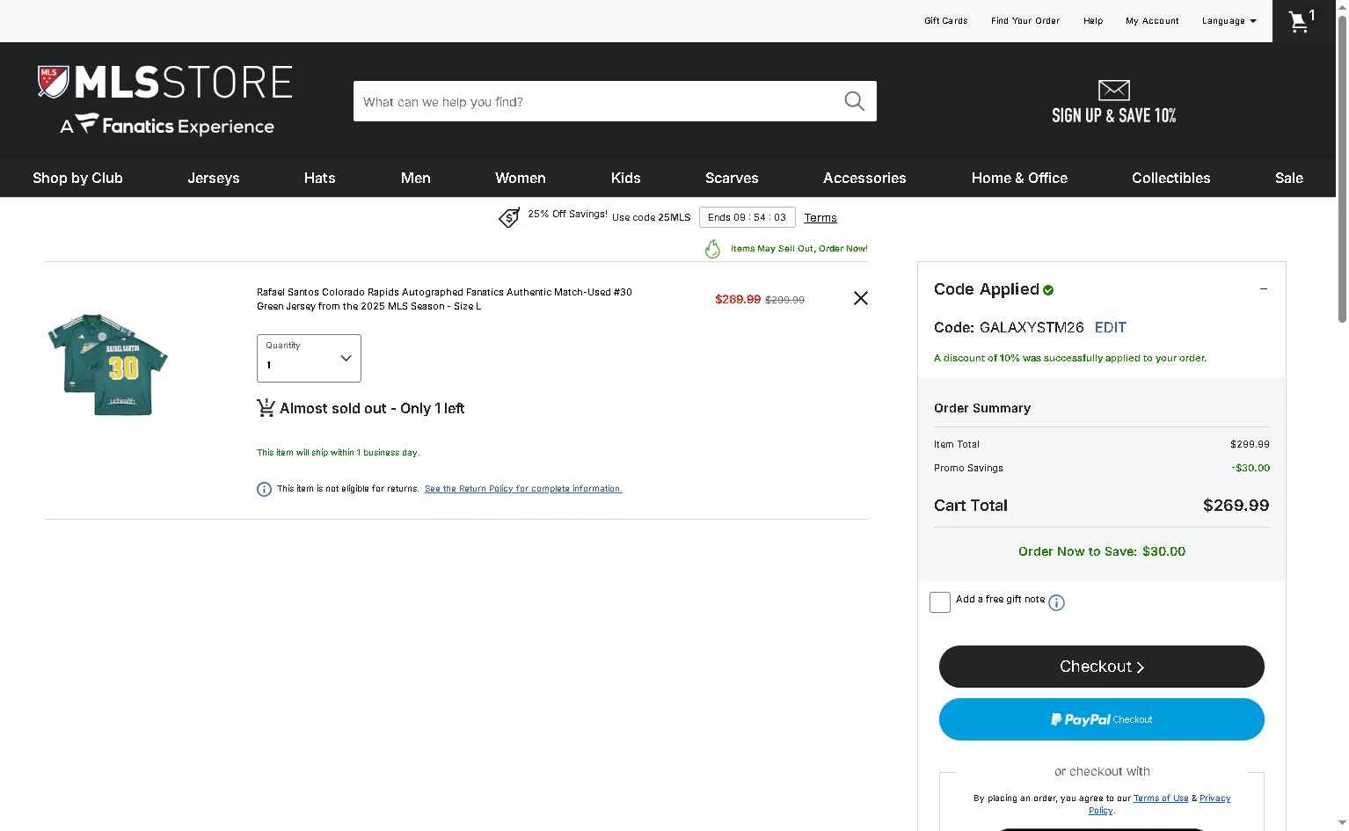Click the search magnifier icon
The height and width of the screenshot is (831, 1349).
(854, 101)
